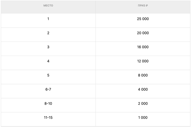This screenshot has width=191, height=128.
Task: Pick the 16 000 prize cell
Action: (x=143, y=47)
